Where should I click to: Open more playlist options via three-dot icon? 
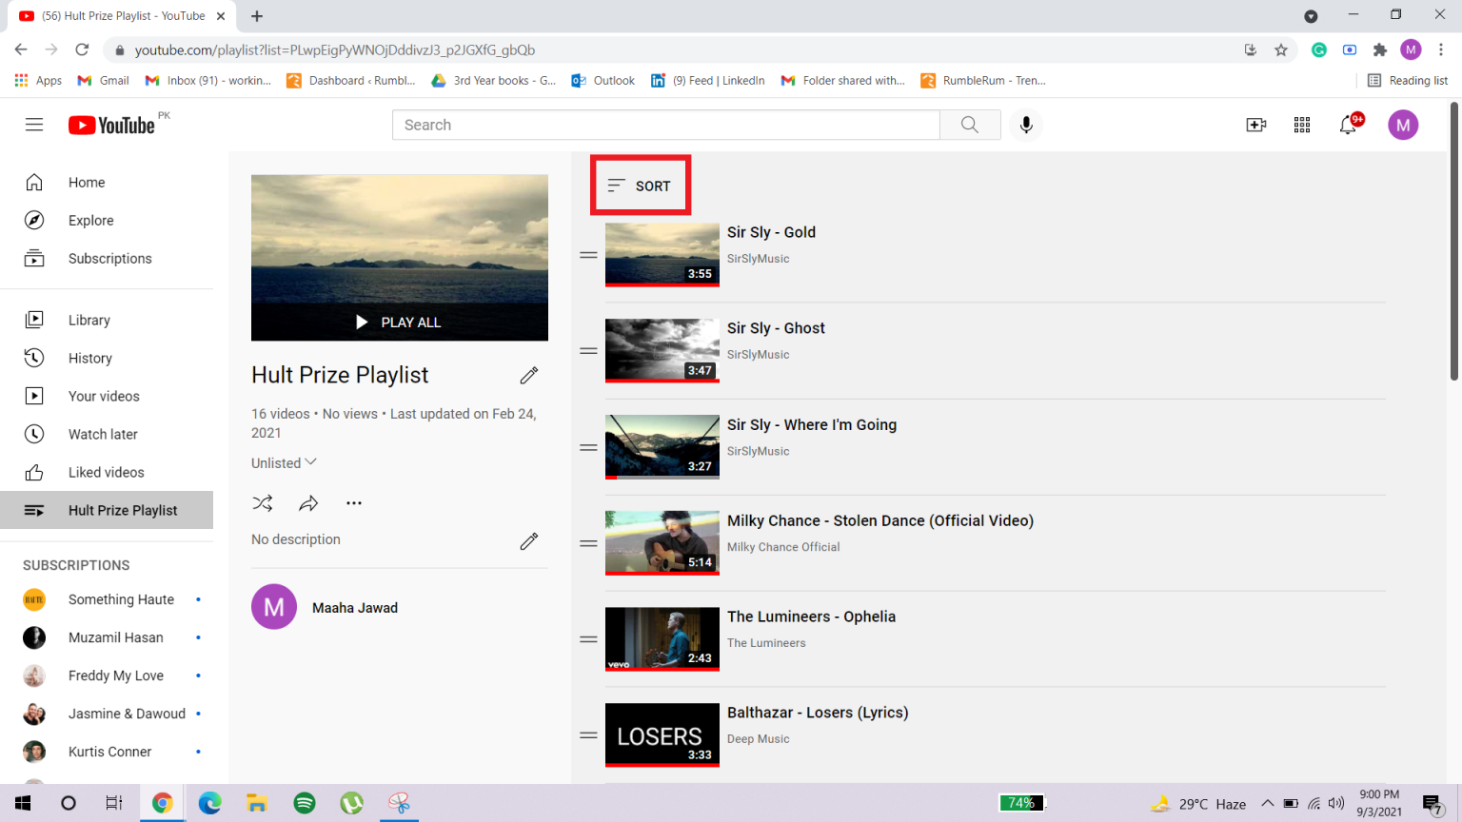pyautogui.click(x=354, y=502)
